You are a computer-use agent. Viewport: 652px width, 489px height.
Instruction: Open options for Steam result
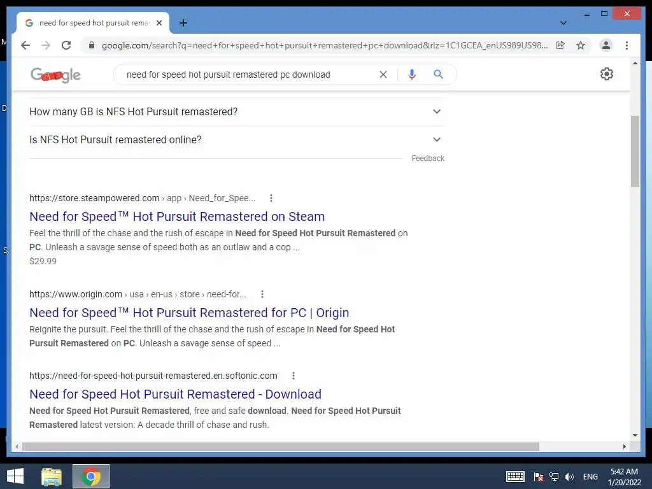pos(271,198)
